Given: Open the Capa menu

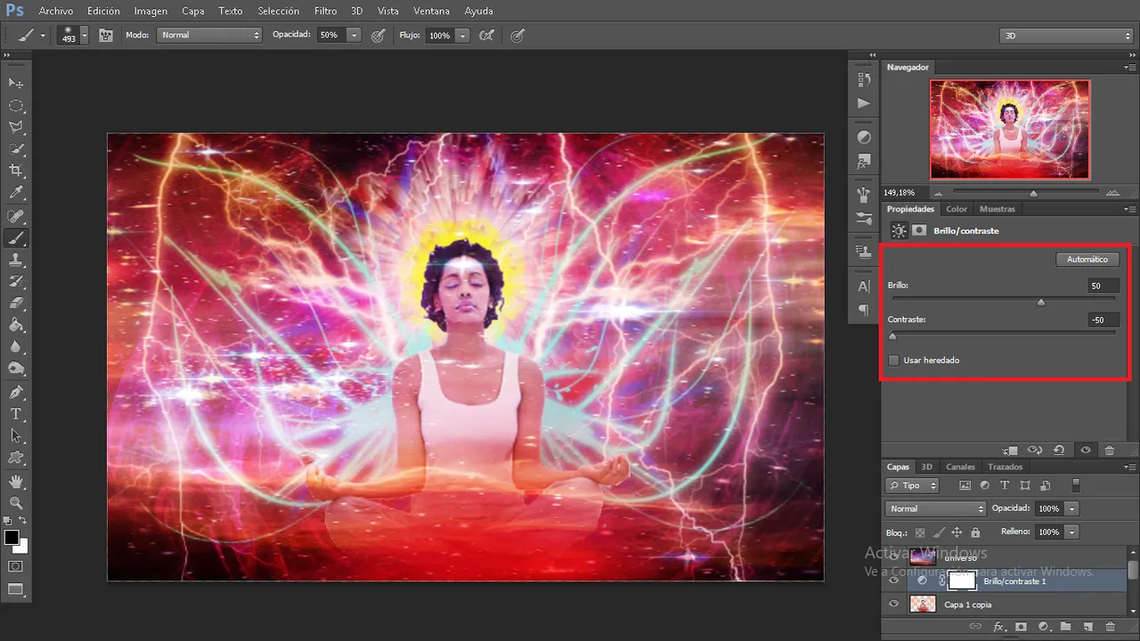Looking at the screenshot, I should tap(193, 11).
